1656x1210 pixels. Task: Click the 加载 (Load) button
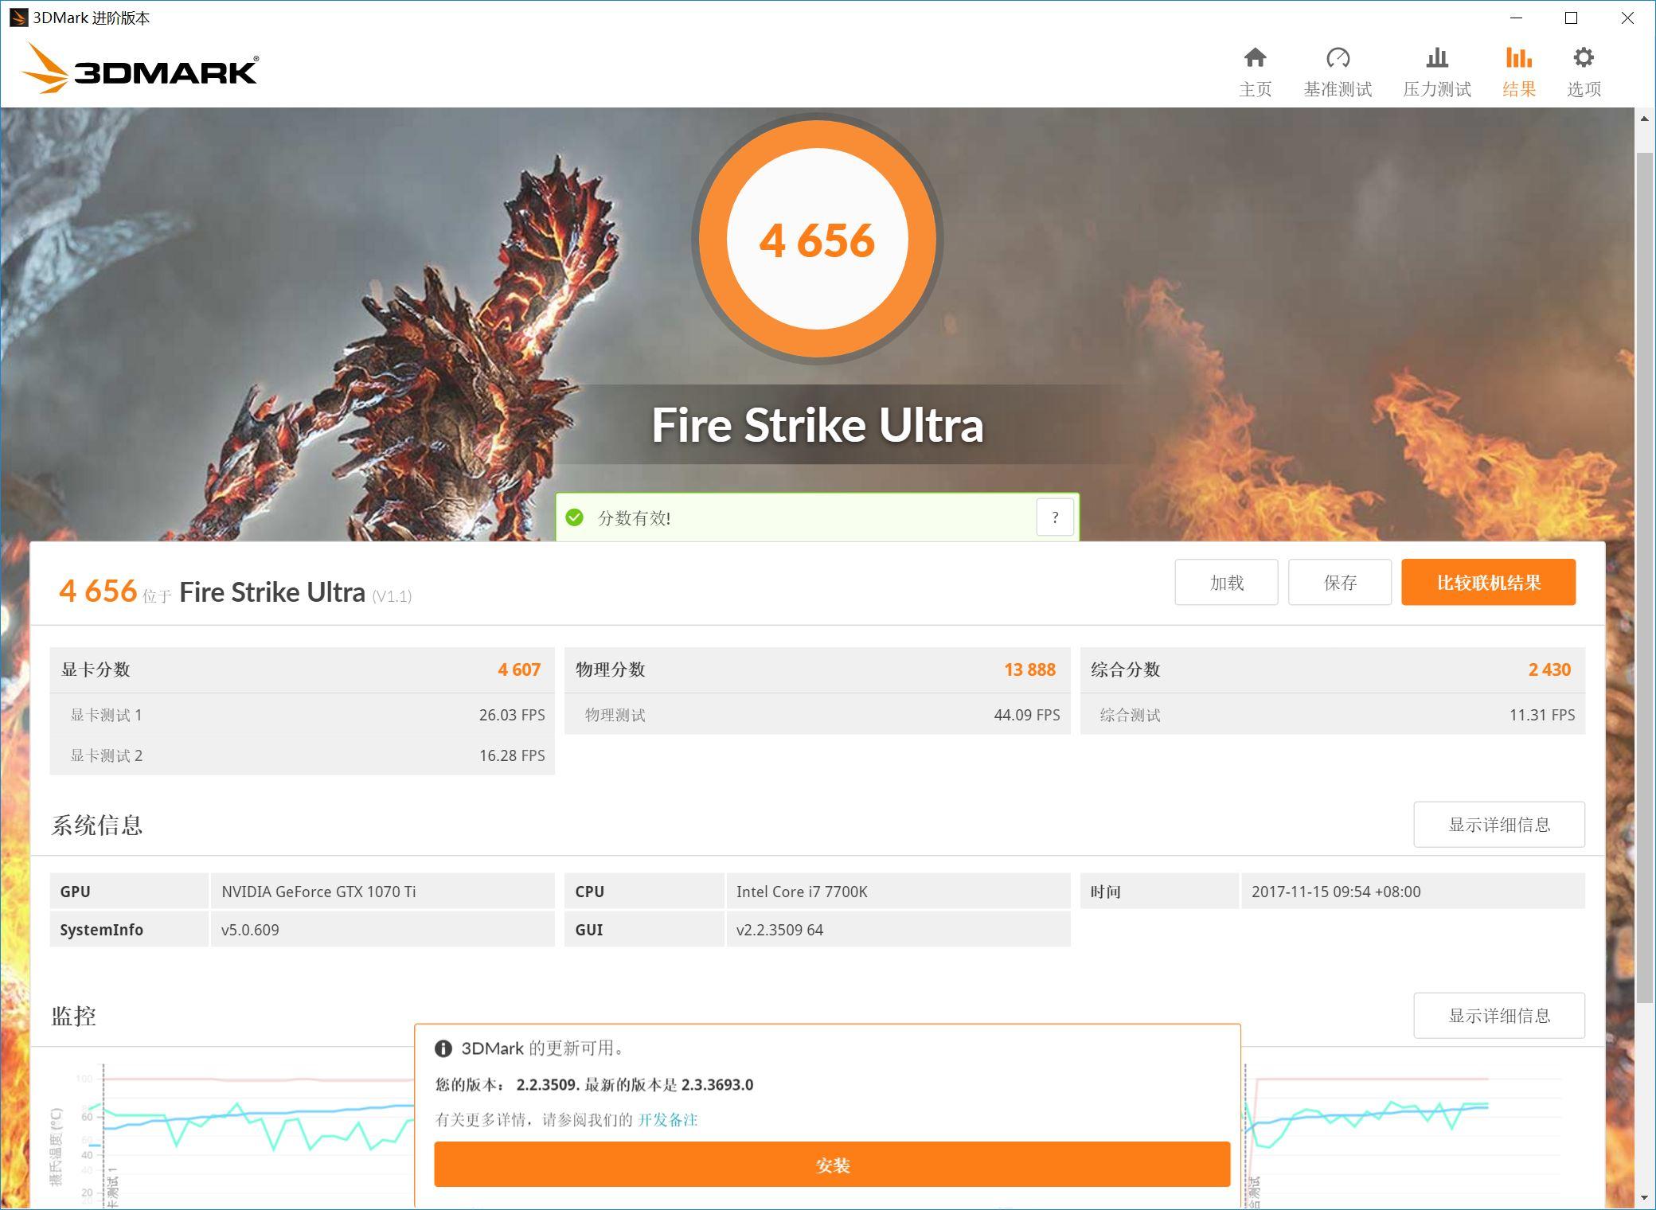1226,582
